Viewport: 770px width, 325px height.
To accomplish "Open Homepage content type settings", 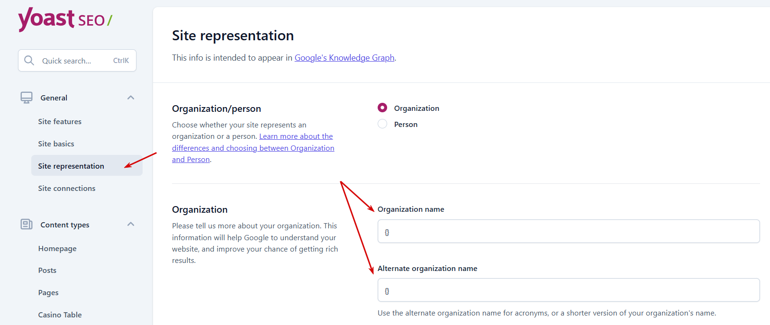I will pos(57,249).
